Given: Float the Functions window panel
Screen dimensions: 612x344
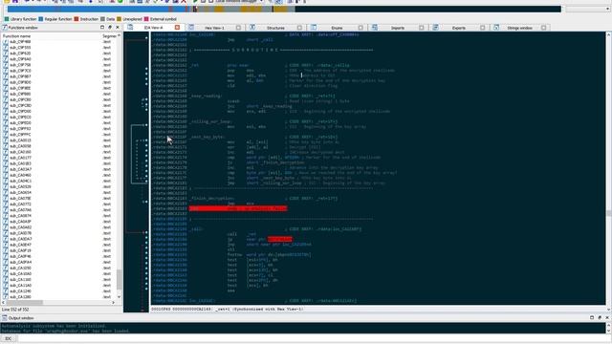Looking at the screenshot, I should (102, 28).
